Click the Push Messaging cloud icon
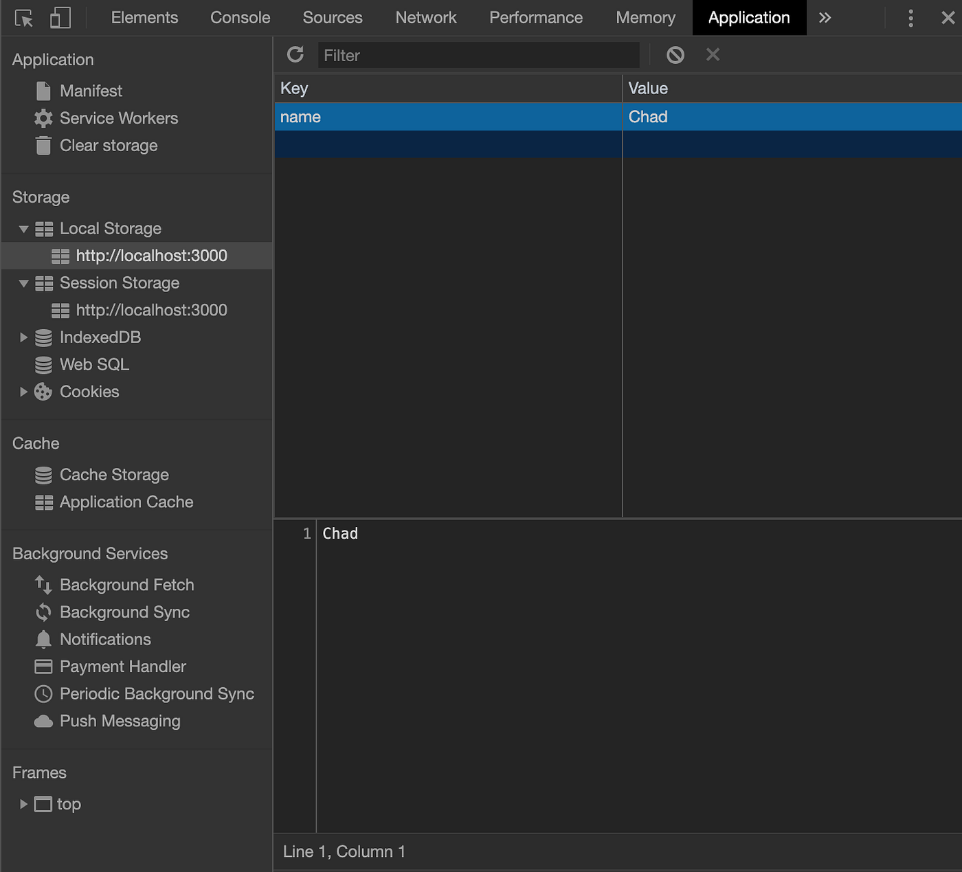Screen dimensions: 962x872 click(43, 721)
